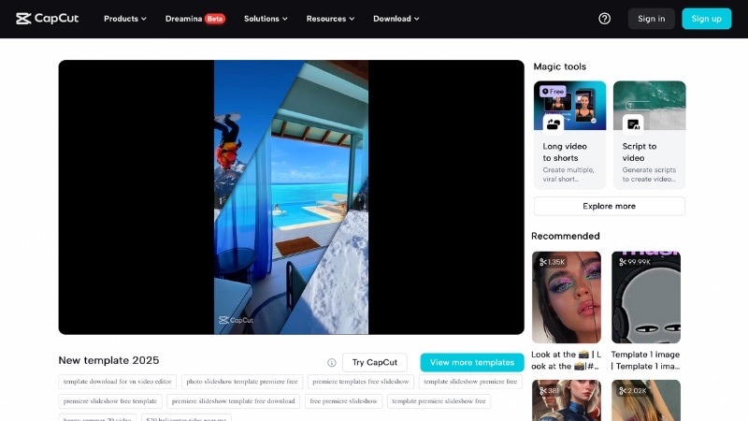
Task: Click the Long video to shorts tool icon
Action: [x=554, y=124]
